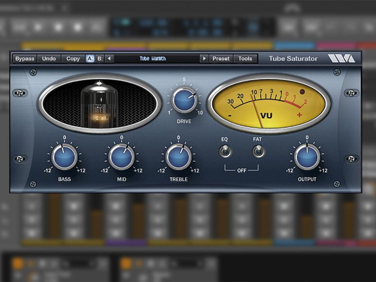Go to previous preset with left arrow
This screenshot has width=376, height=282.
110,59
